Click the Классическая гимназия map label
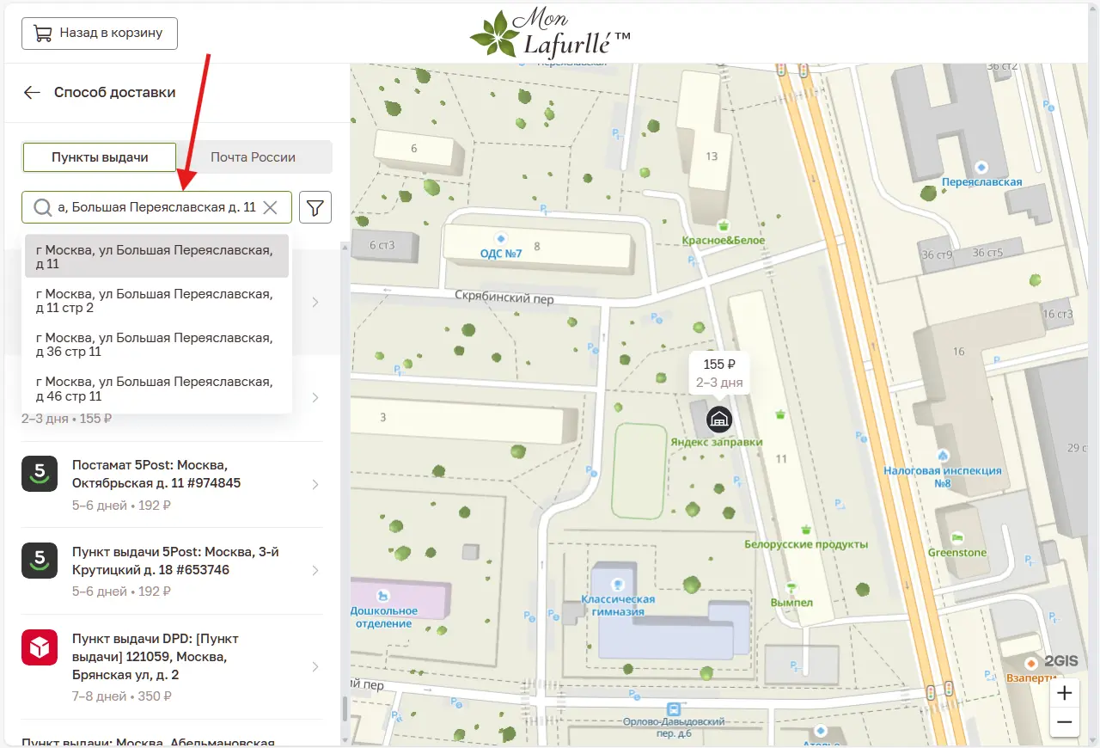Screen dimensions: 1100x748 [618, 605]
